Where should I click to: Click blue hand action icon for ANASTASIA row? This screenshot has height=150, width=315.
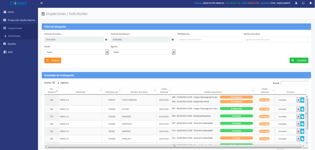pos(303,124)
